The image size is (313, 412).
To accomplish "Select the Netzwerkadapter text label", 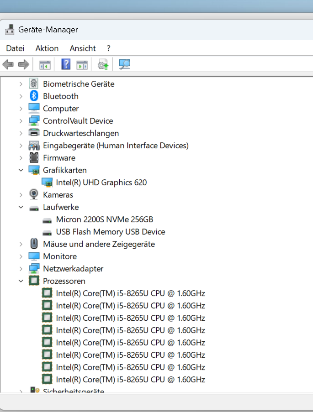I will click(73, 269).
